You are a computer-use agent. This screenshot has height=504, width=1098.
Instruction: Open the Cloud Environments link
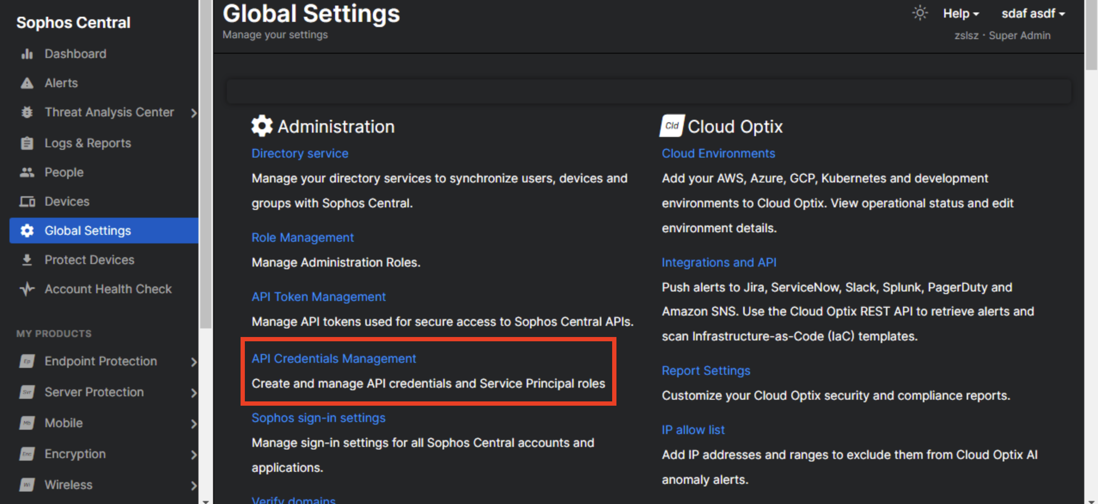(718, 153)
